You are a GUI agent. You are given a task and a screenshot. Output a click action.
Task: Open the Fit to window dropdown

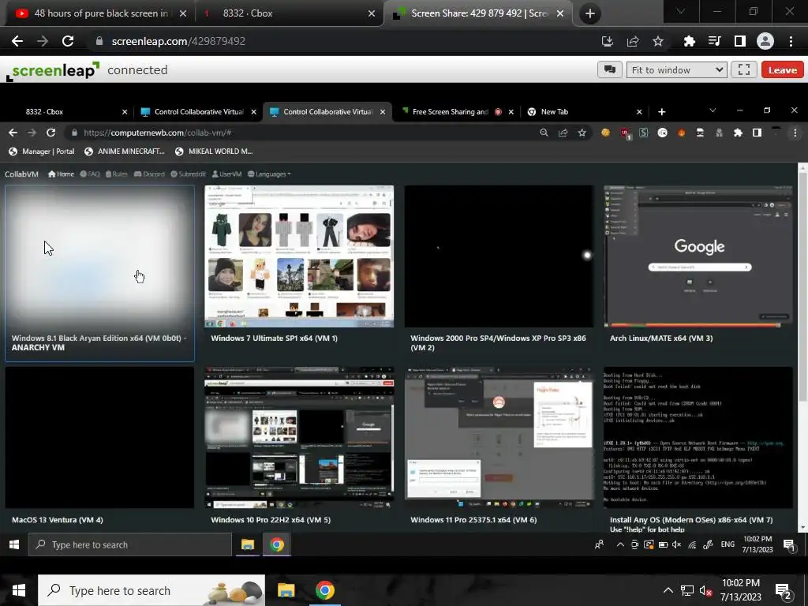(676, 69)
